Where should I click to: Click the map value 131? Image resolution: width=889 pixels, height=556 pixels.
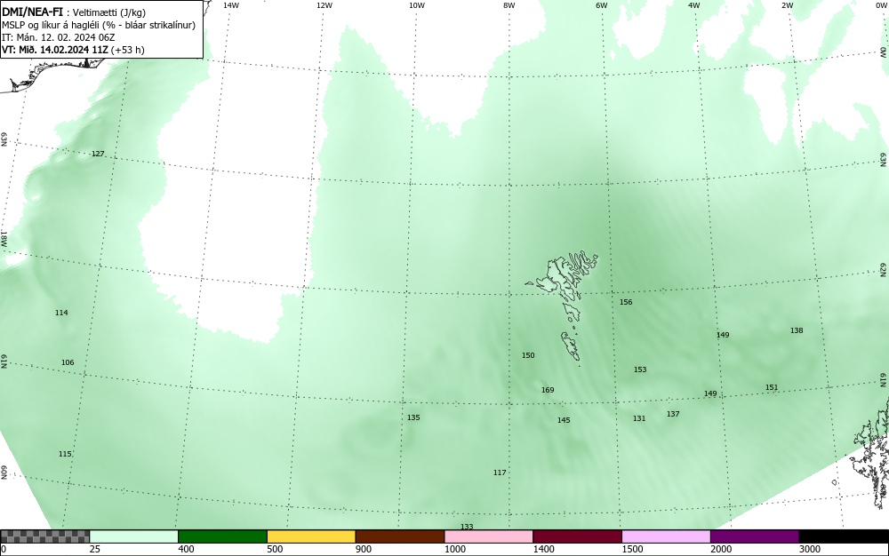639,418
